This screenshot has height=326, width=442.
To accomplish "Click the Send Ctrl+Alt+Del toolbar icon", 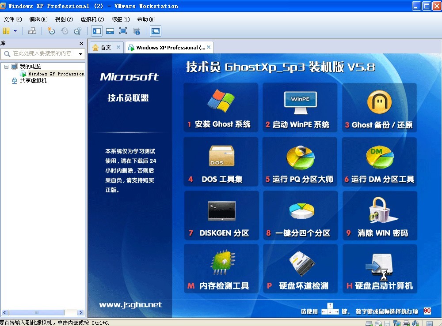I will [32, 31].
